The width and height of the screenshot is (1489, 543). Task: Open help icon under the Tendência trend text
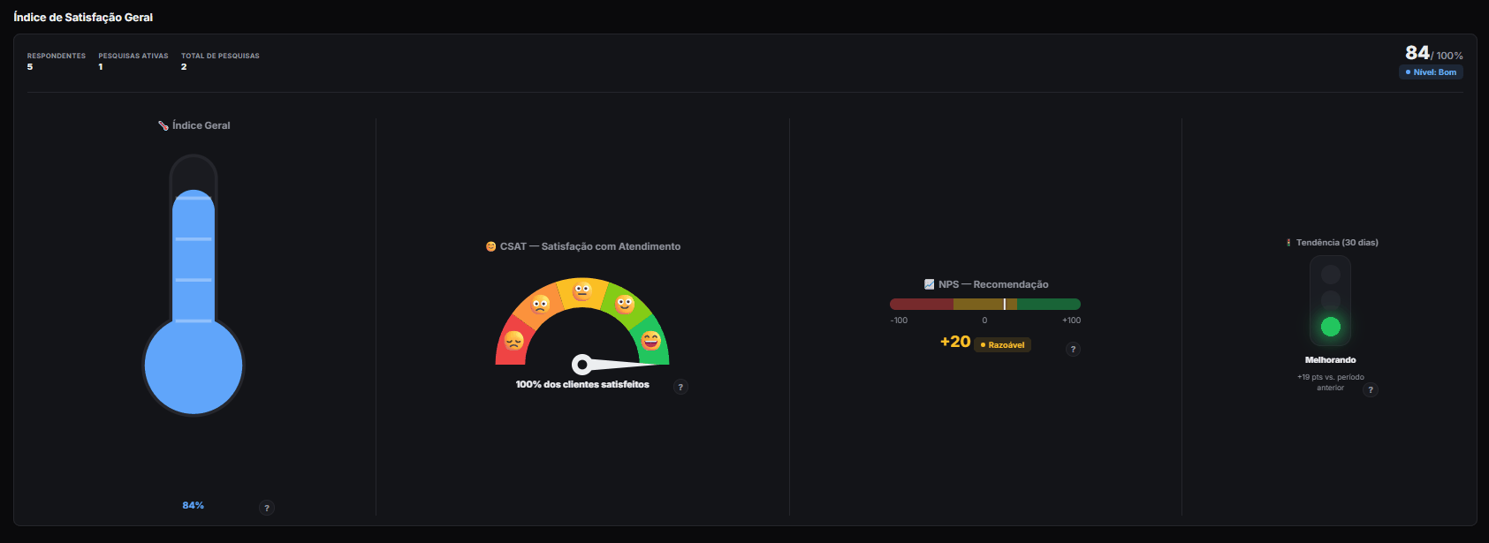[1370, 389]
